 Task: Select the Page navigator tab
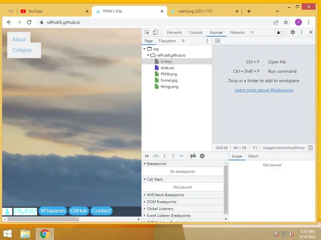tap(149, 41)
